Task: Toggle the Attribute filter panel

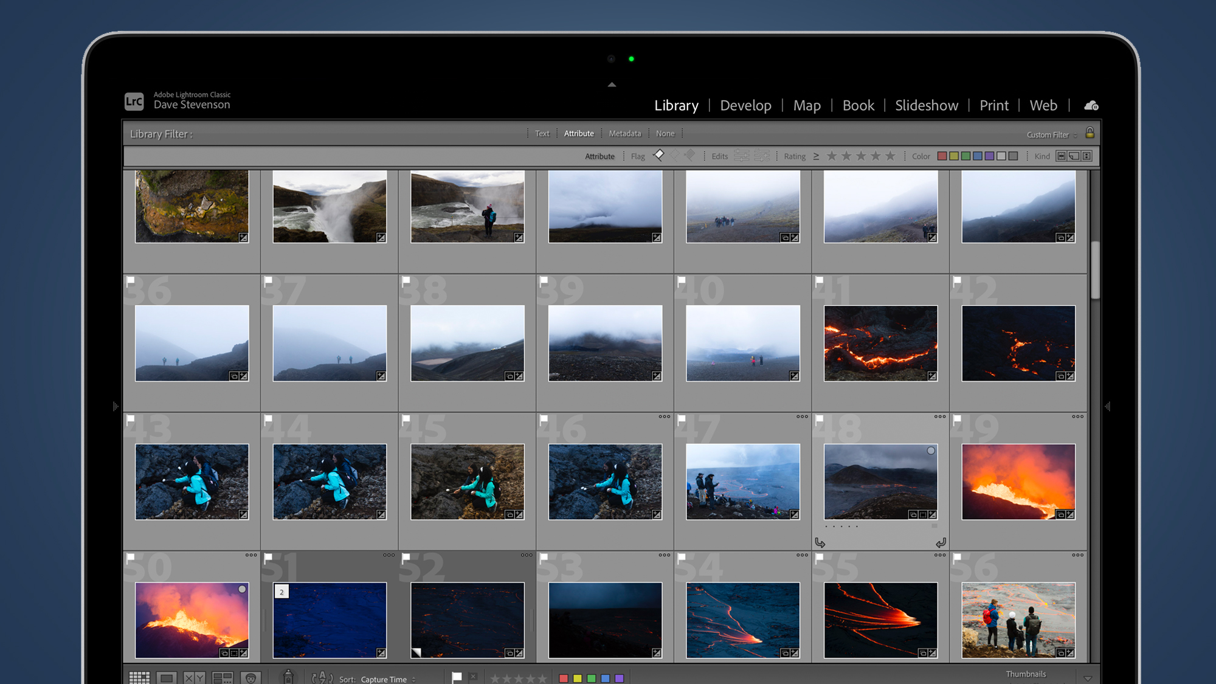Action: click(x=579, y=133)
